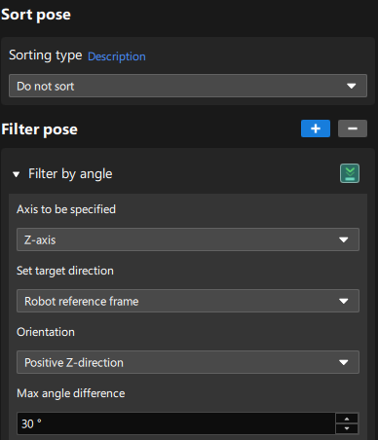Remove pose filter with the minus button

(353, 128)
